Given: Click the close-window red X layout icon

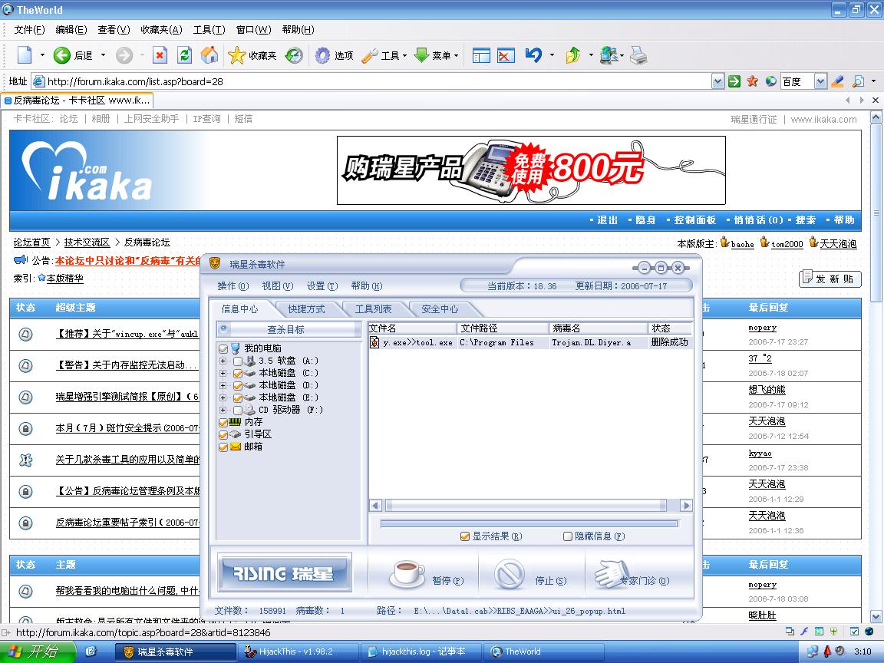Looking at the screenshot, I should click(x=506, y=55).
